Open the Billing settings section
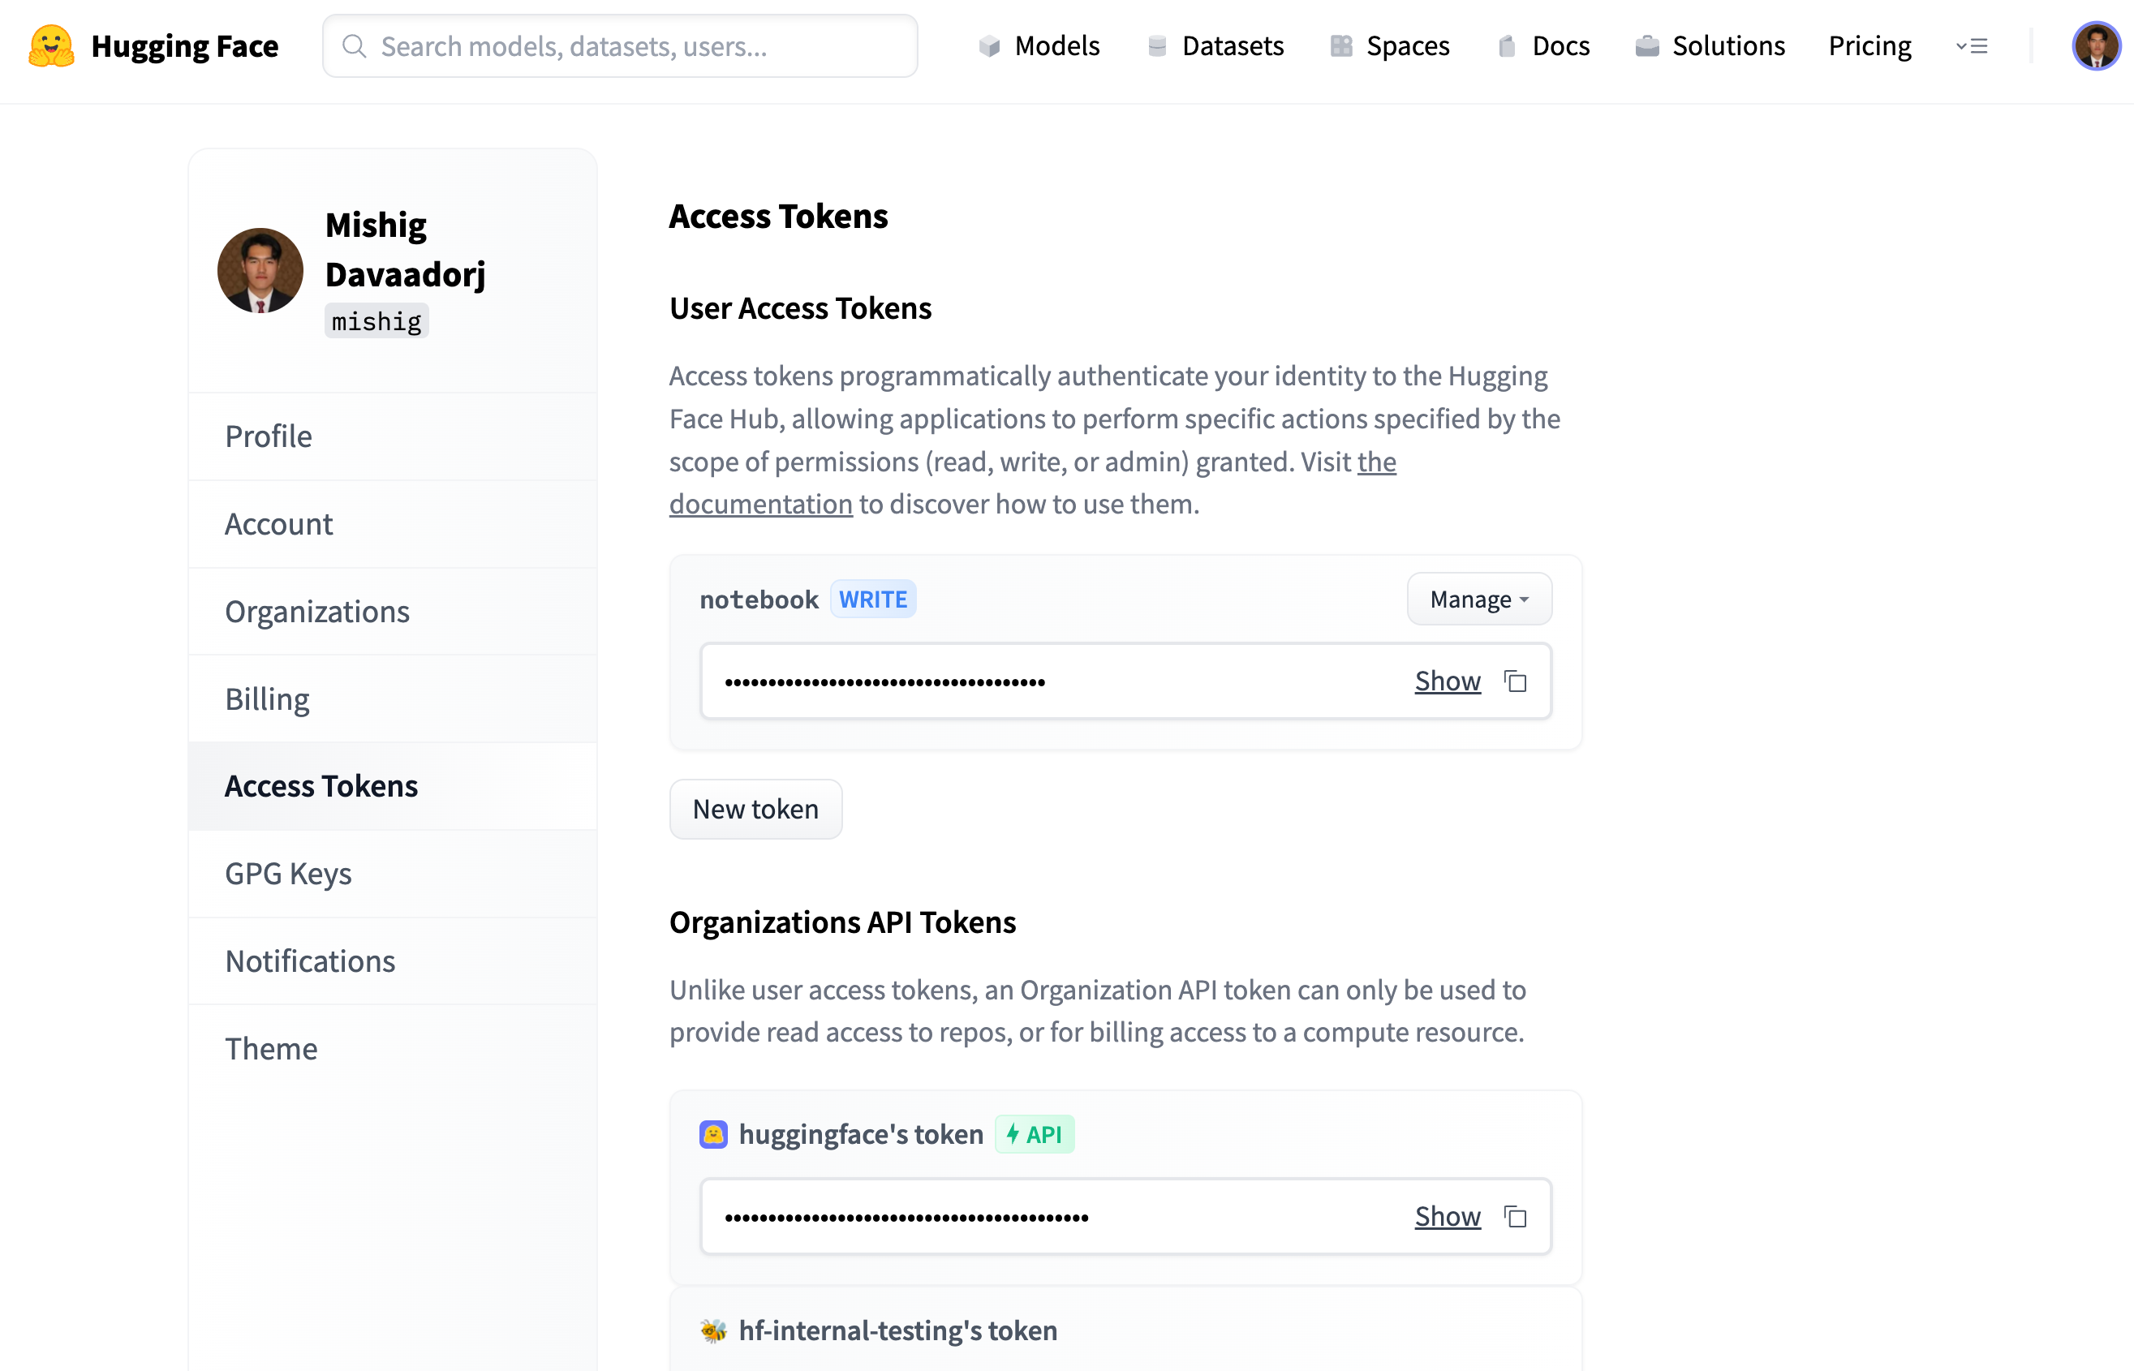2134x1371 pixels. click(267, 698)
